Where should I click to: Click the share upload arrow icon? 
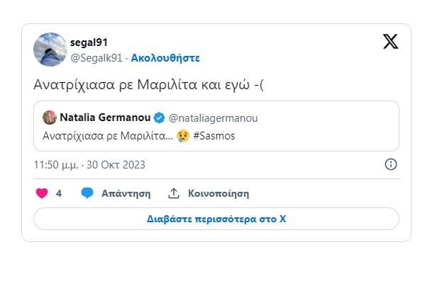pos(174,193)
